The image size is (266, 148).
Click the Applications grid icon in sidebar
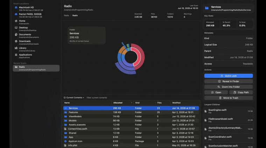[x=16, y=55]
